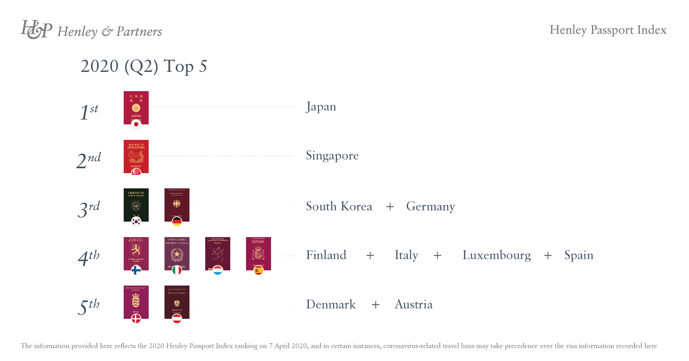689x361 pixels.
Task: Click the Austrian flag circle icon
Action: (x=177, y=319)
